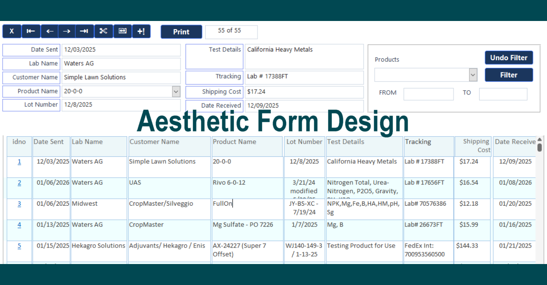Image resolution: width=547 pixels, height=285 pixels.
Task: Click the scissors cut record icon
Action: (103, 31)
